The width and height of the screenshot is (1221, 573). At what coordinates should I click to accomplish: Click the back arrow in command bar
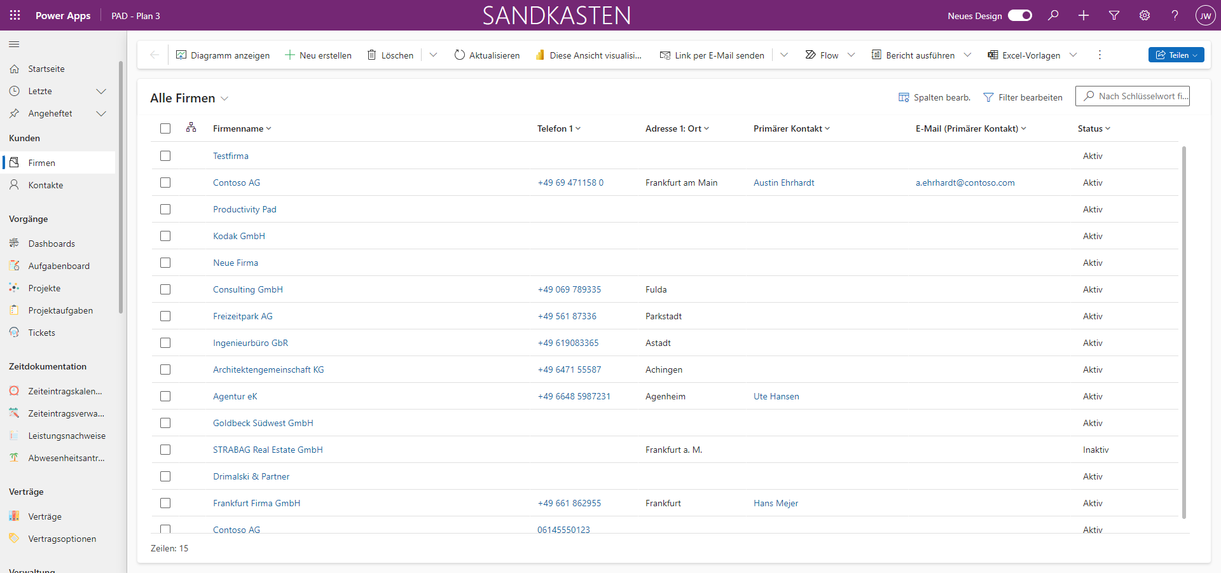[x=155, y=55]
